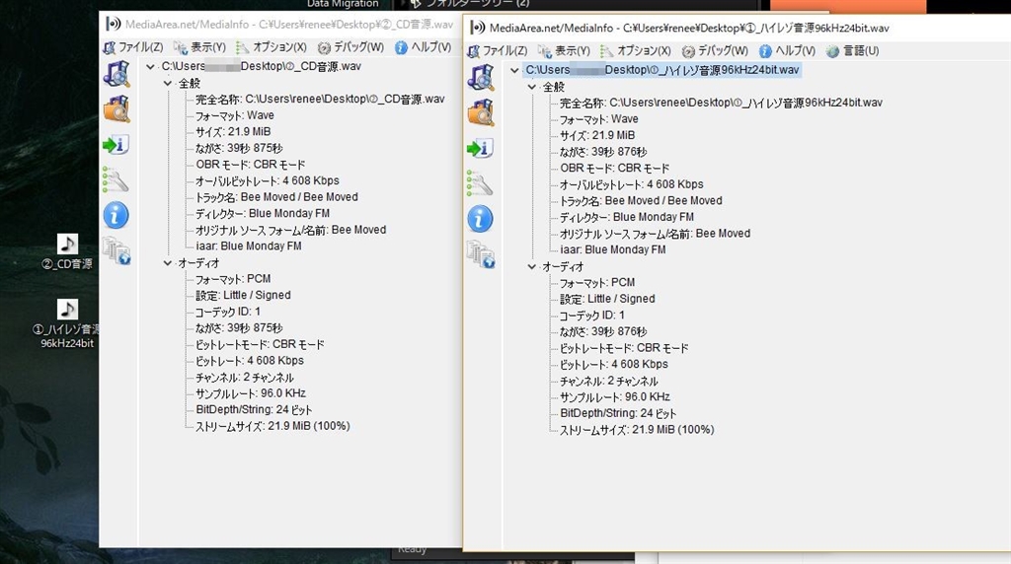Click the web pages icon in the left MediaInfo sidebar
The height and width of the screenshot is (564, 1011).
(117, 250)
